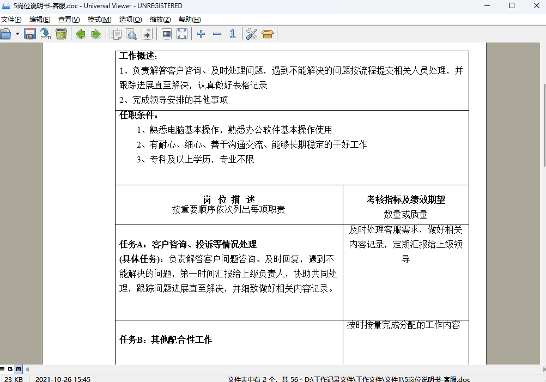Zoom out with the minus icon
The height and width of the screenshot is (382, 546).
coord(216,34)
